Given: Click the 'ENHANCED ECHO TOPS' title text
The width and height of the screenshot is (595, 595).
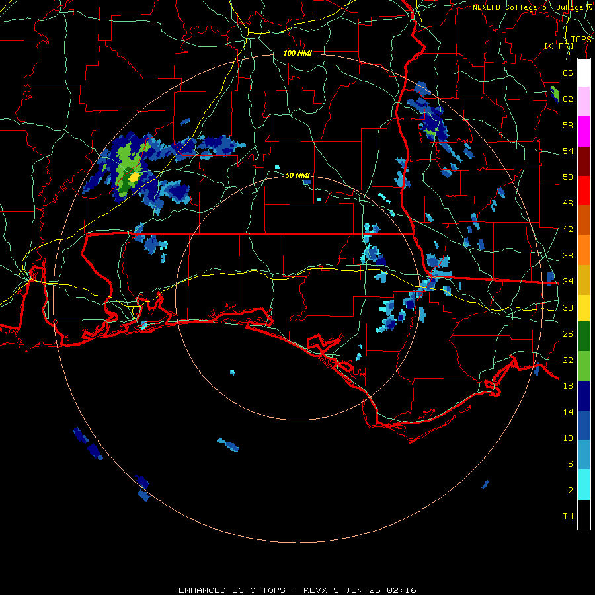Looking at the screenshot, I should click(232, 590).
